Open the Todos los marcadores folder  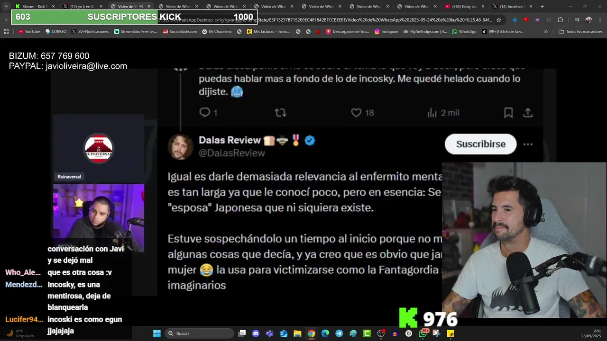pyautogui.click(x=580, y=32)
